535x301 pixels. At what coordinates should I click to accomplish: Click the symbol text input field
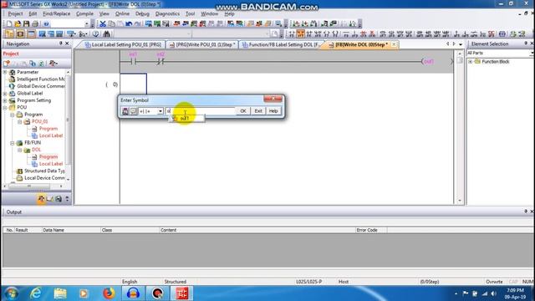pyautogui.click(x=201, y=111)
